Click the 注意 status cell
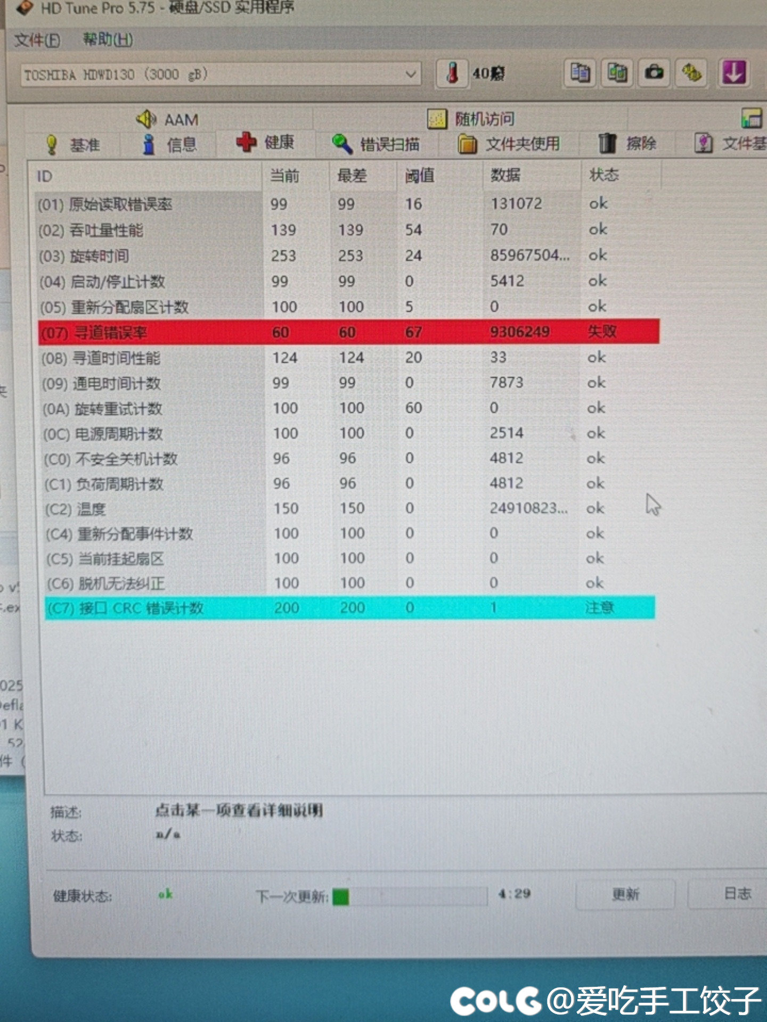The width and height of the screenshot is (767, 1022). coord(599,607)
